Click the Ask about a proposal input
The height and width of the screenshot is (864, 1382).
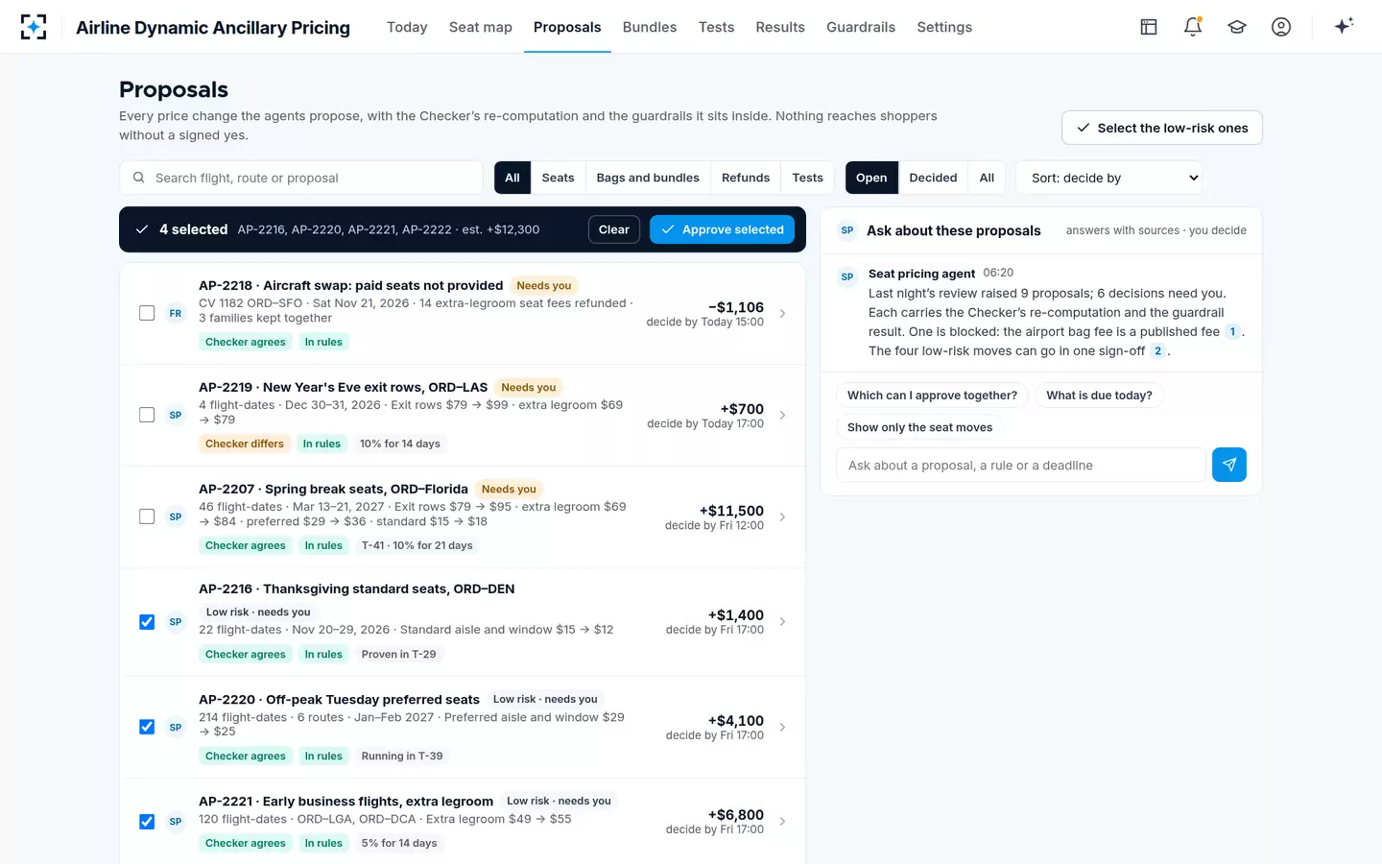[x=1020, y=465]
